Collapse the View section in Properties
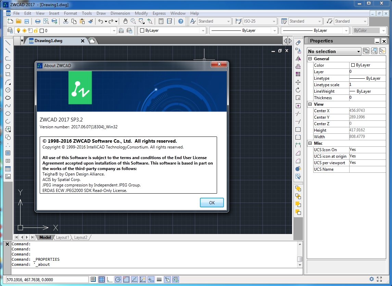 (x=310, y=104)
